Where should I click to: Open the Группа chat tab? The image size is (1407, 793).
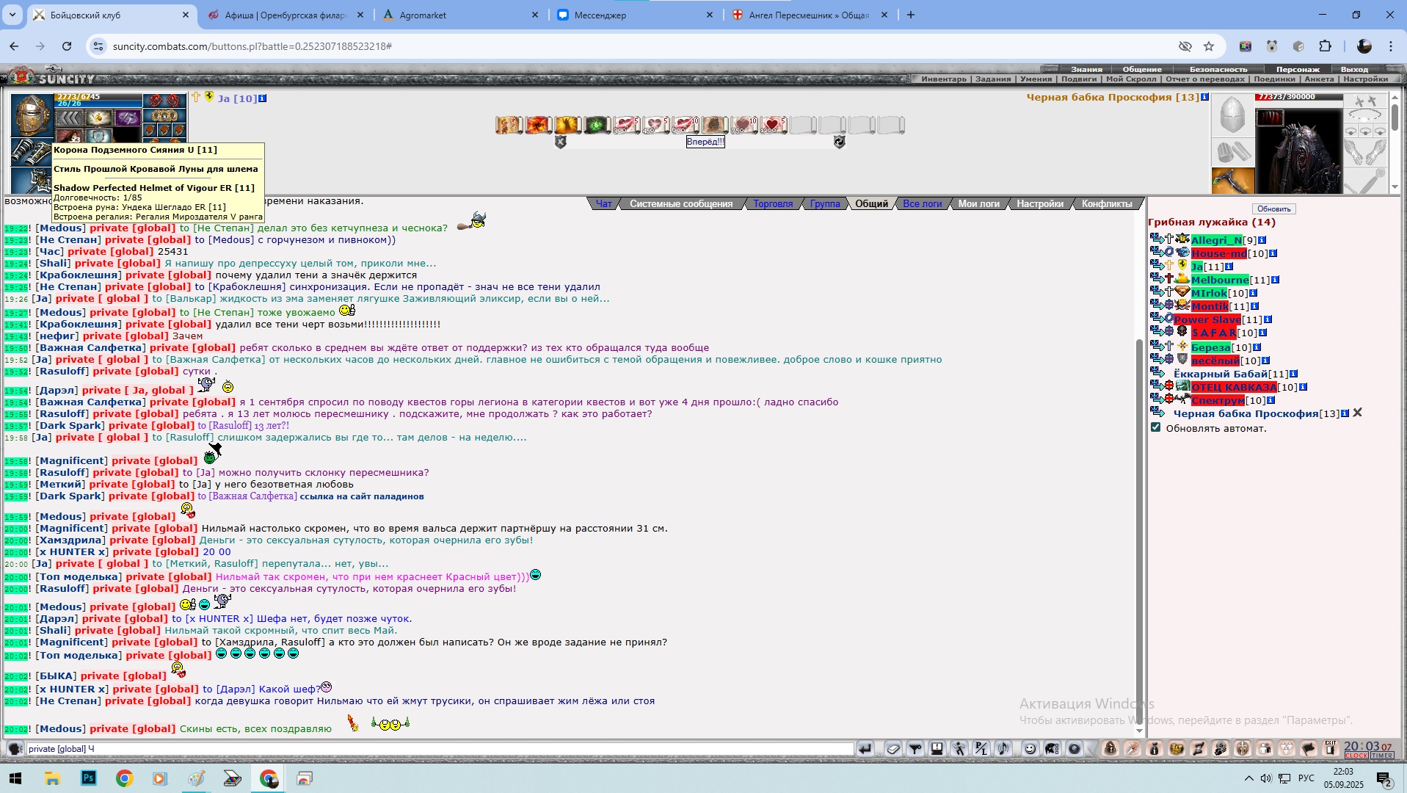coord(825,204)
